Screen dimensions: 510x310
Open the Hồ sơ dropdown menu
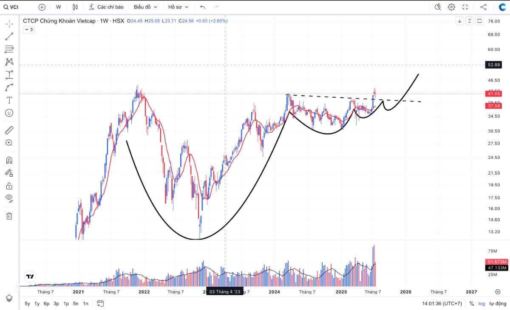[x=178, y=7]
